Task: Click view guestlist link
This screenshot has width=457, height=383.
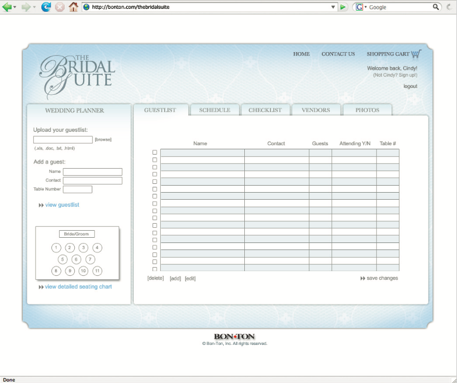Action: point(62,205)
